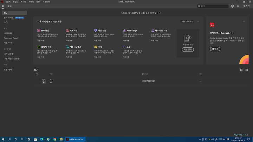
Task: Click the PDF file icon of 시작
Action: click(44, 81)
